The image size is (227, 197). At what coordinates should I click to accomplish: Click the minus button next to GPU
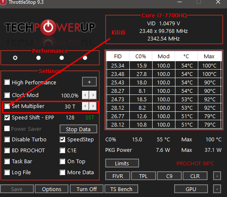pyautogui.click(x=217, y=189)
